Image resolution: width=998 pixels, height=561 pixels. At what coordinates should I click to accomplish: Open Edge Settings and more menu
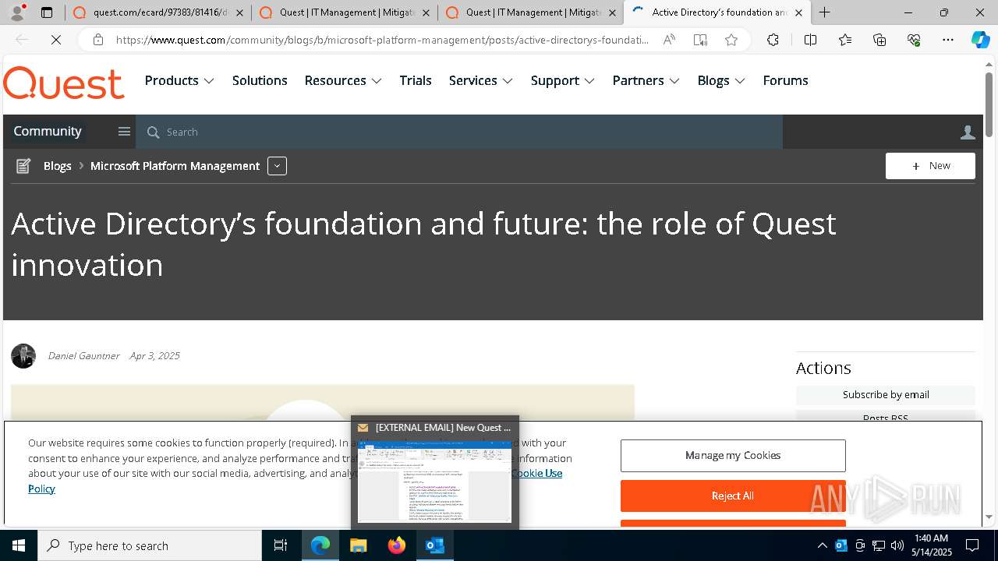948,40
